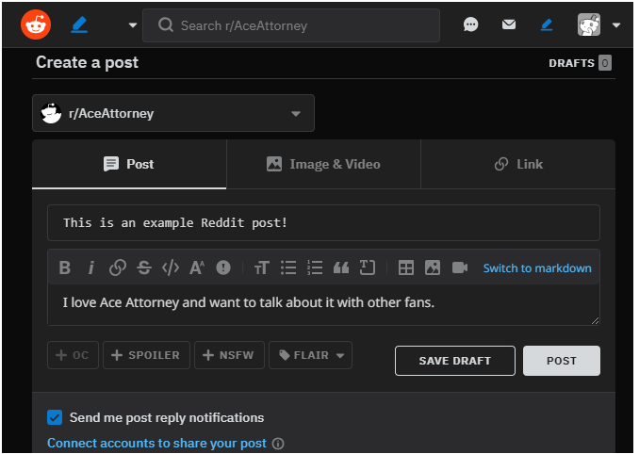The height and width of the screenshot is (454, 639).
Task: Mark text as spoiler with the exclamation icon
Action: (223, 268)
